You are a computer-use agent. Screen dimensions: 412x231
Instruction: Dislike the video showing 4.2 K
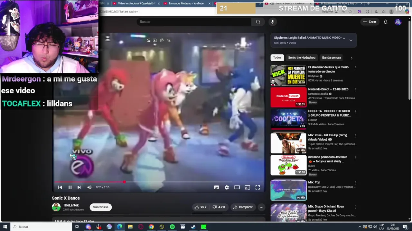219,207
